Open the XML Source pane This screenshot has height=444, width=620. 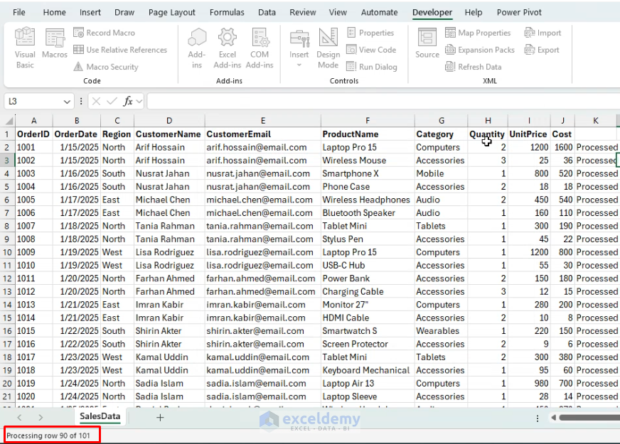(x=427, y=43)
